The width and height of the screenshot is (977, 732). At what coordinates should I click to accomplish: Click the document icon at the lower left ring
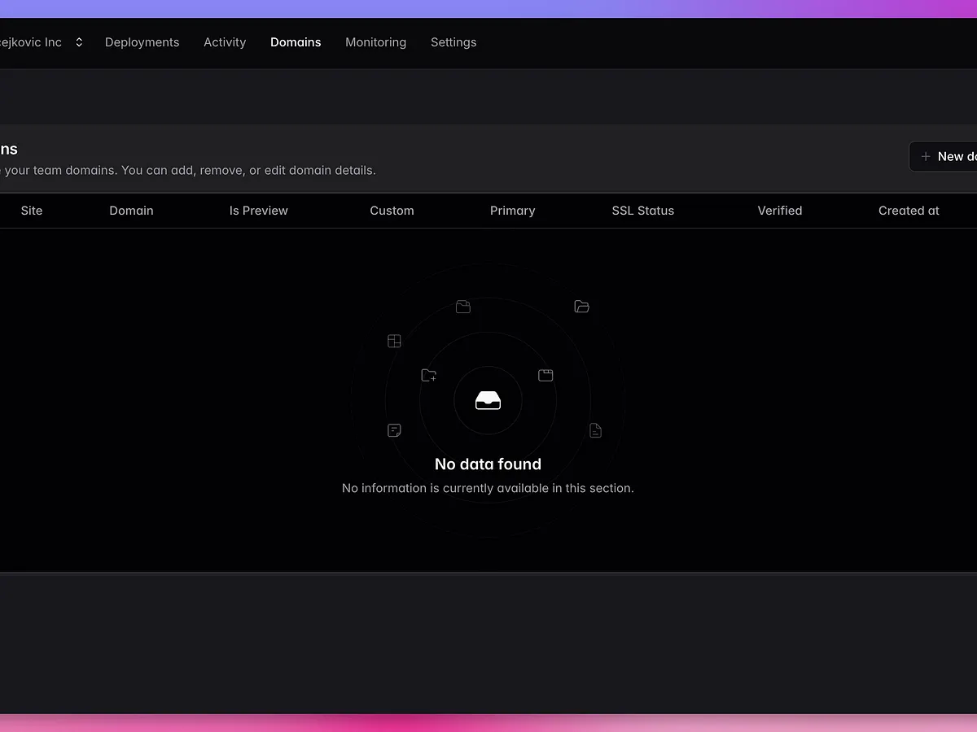coord(394,430)
